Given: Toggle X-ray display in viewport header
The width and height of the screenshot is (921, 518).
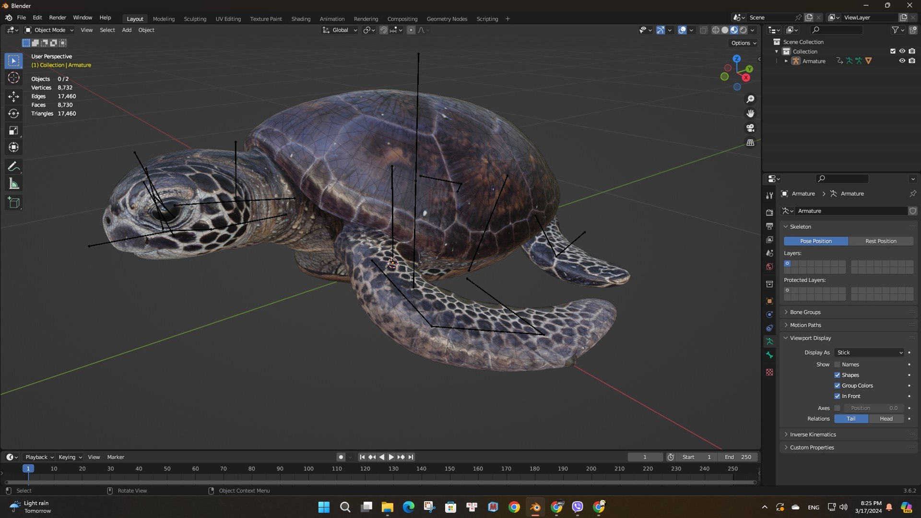Looking at the screenshot, I should click(703, 30).
